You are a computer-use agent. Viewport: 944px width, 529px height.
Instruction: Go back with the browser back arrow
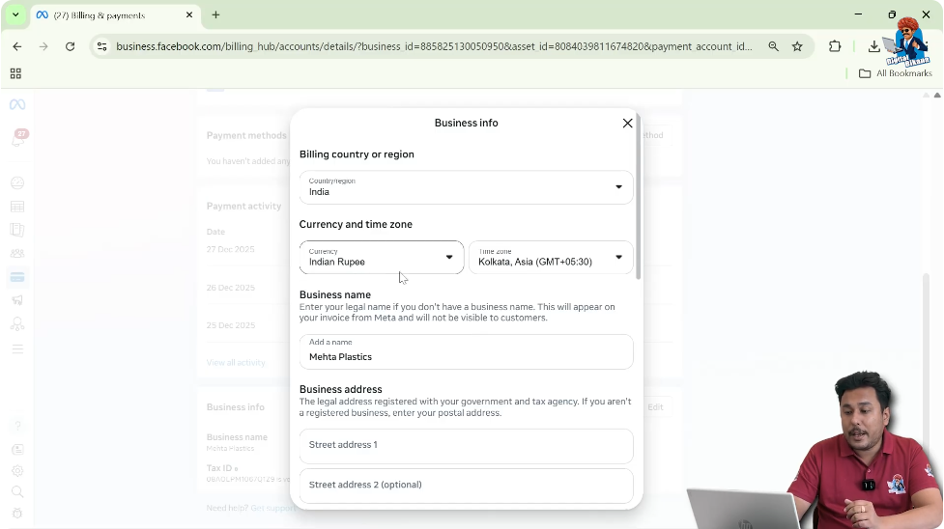point(16,46)
